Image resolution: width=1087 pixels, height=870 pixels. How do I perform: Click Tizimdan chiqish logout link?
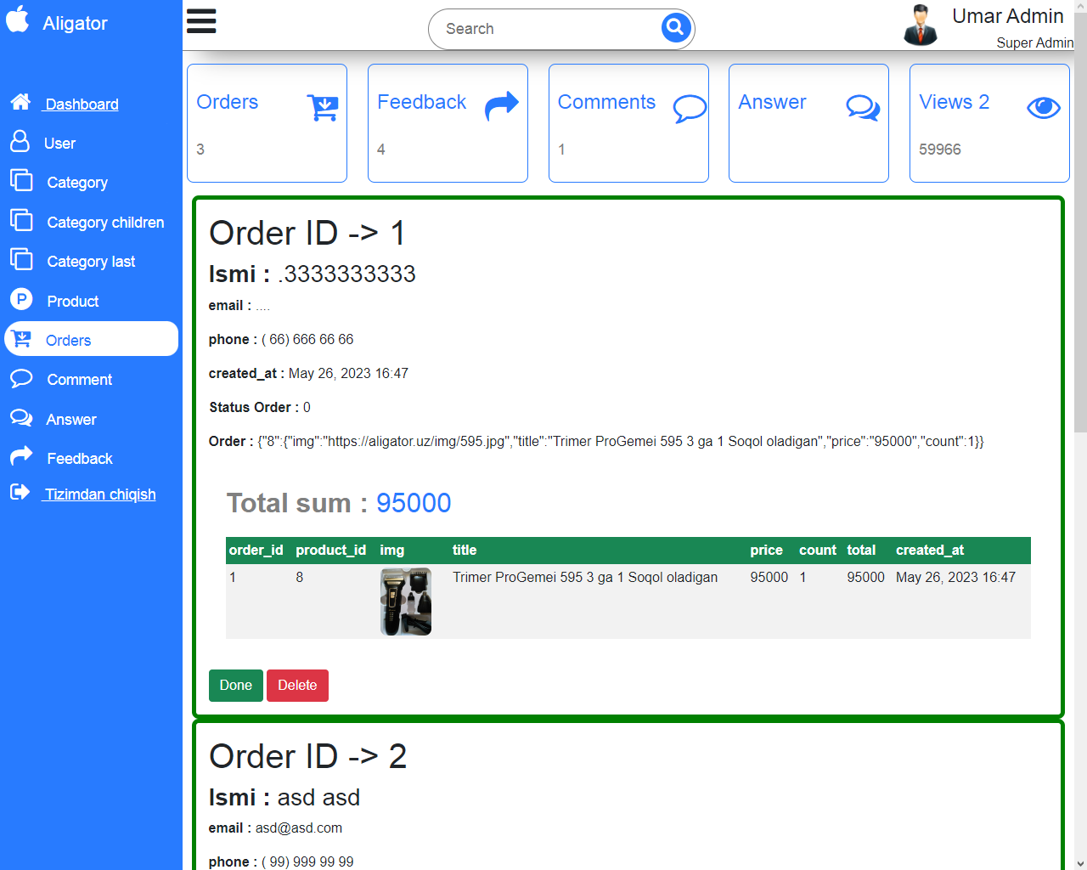[x=100, y=494]
